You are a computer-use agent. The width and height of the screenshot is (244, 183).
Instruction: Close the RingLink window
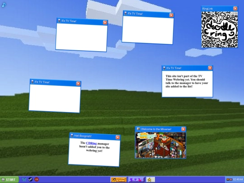235,9
